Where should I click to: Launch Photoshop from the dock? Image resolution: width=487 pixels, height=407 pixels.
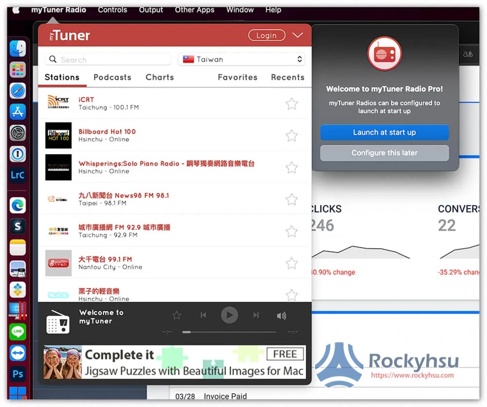click(x=18, y=374)
